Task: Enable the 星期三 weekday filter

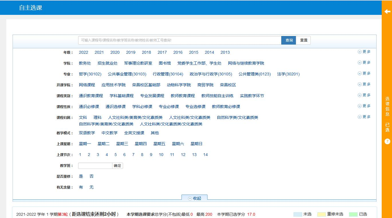Action: coord(122,144)
